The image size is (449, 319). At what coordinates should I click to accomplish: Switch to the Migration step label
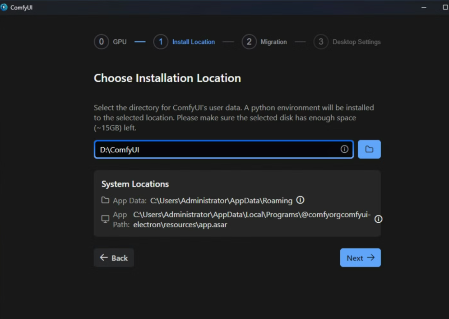coord(273,42)
